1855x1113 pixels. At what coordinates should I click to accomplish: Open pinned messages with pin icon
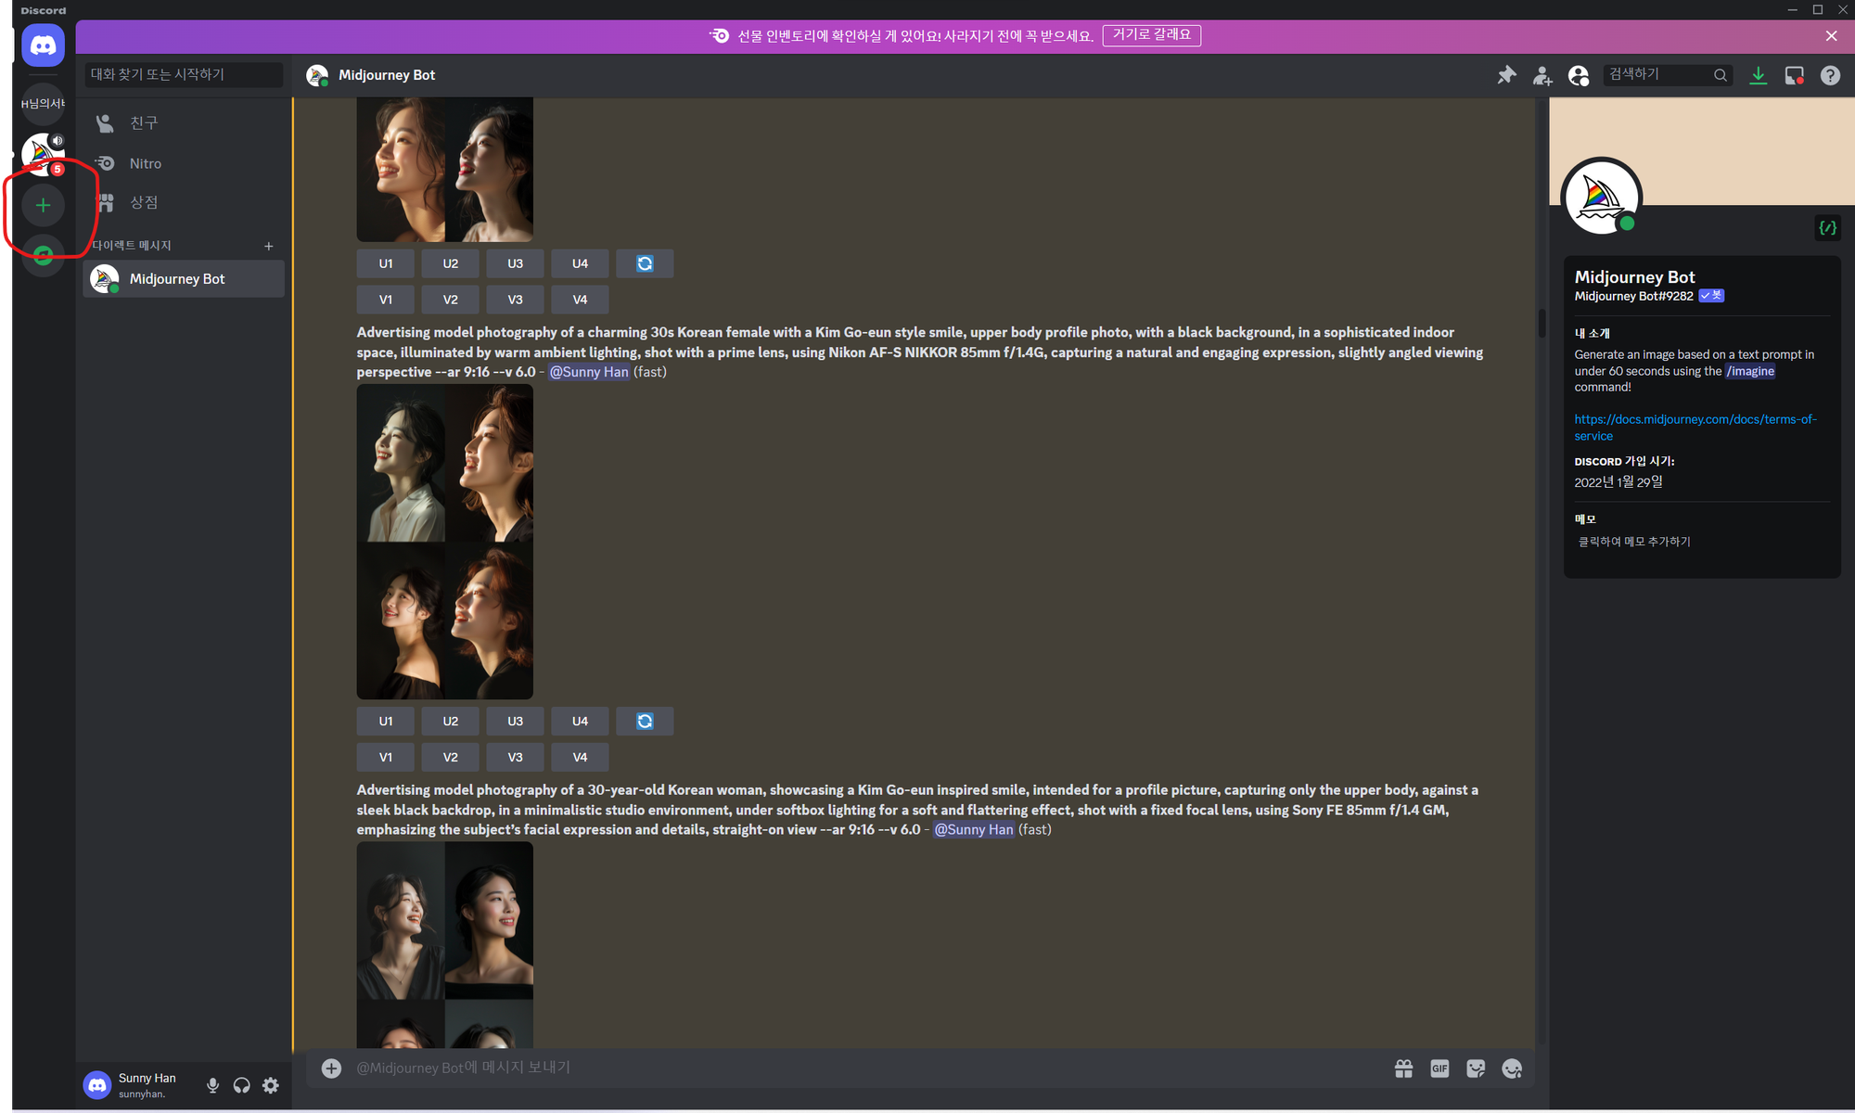pos(1506,75)
